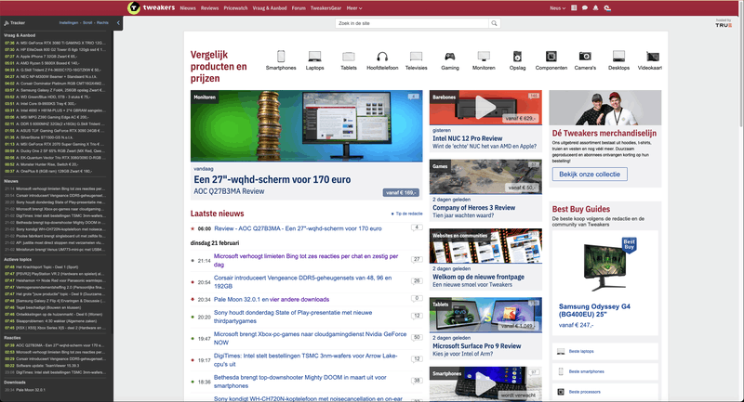Open the TweakersGear menu item
Viewport: 744px width, 402px height.
(x=326, y=8)
